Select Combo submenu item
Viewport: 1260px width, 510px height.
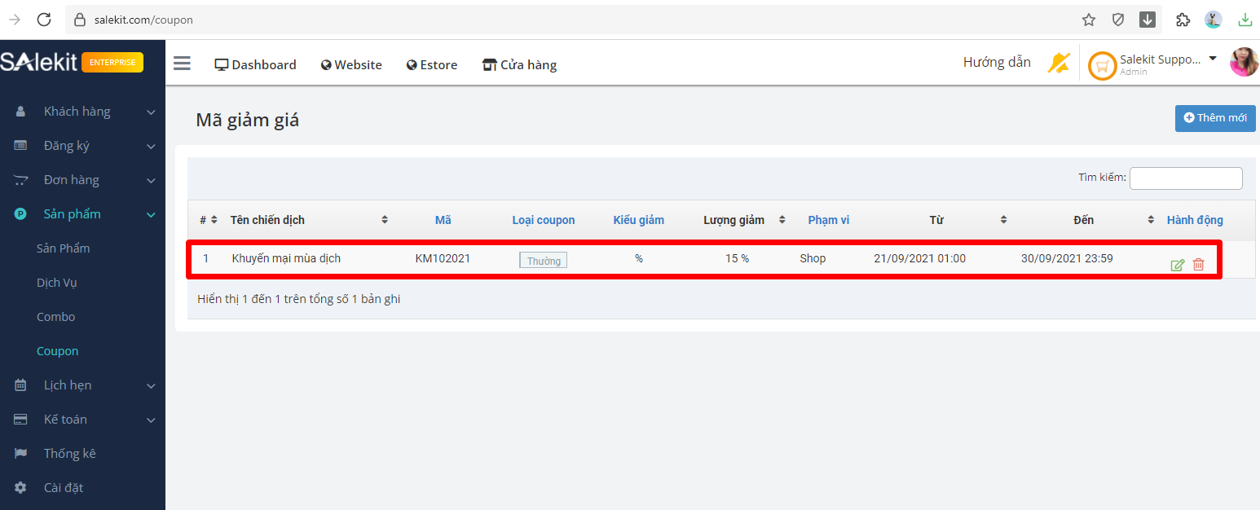click(x=55, y=317)
